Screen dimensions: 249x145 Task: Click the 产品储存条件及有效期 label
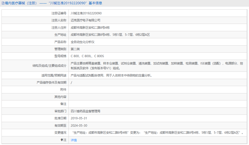click(x=52, y=82)
